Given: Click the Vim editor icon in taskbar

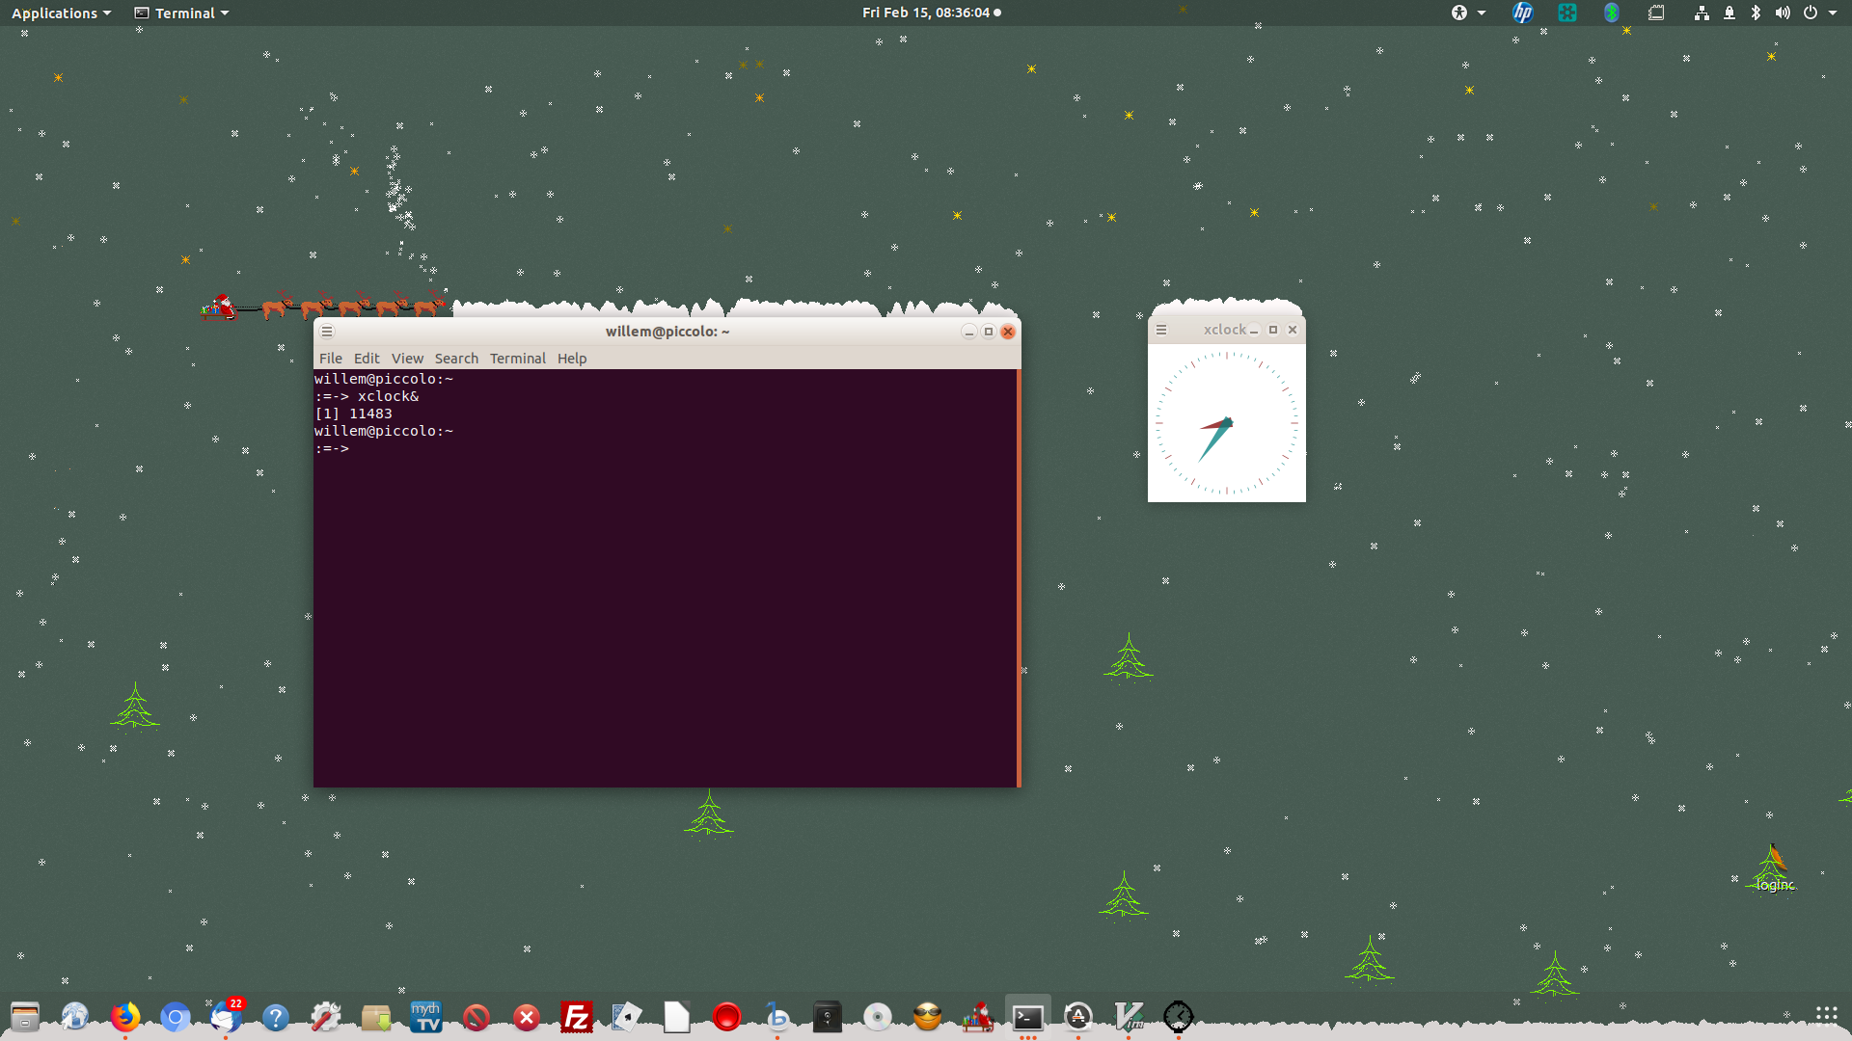Looking at the screenshot, I should point(1129,1016).
